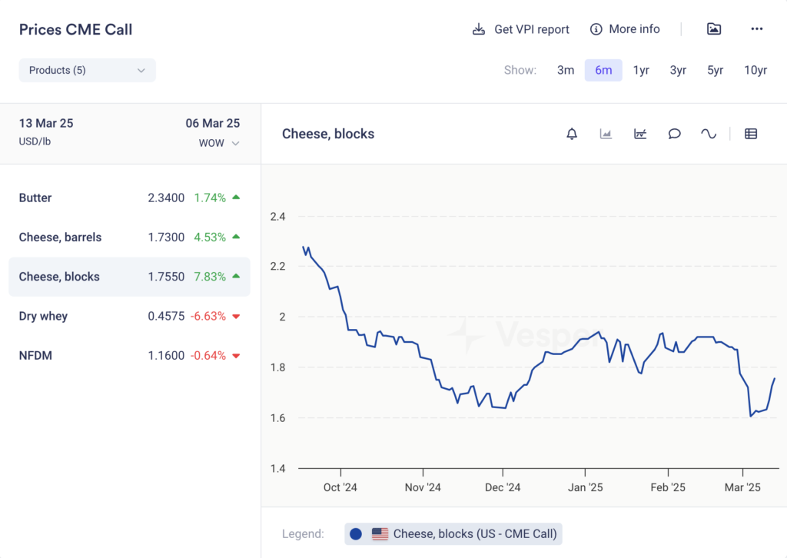Screen dimensions: 787x558
Task: Select the 1yr time range
Action: [x=641, y=70]
